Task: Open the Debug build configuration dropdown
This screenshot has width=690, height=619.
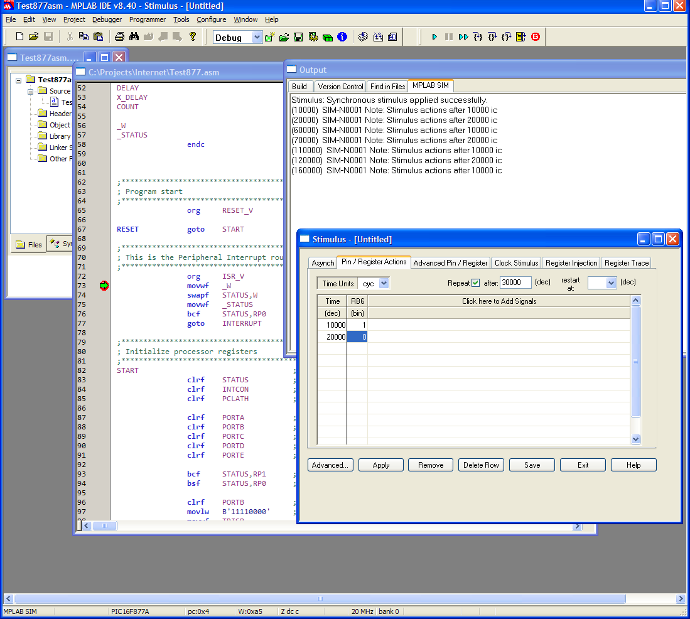Action: tap(257, 38)
